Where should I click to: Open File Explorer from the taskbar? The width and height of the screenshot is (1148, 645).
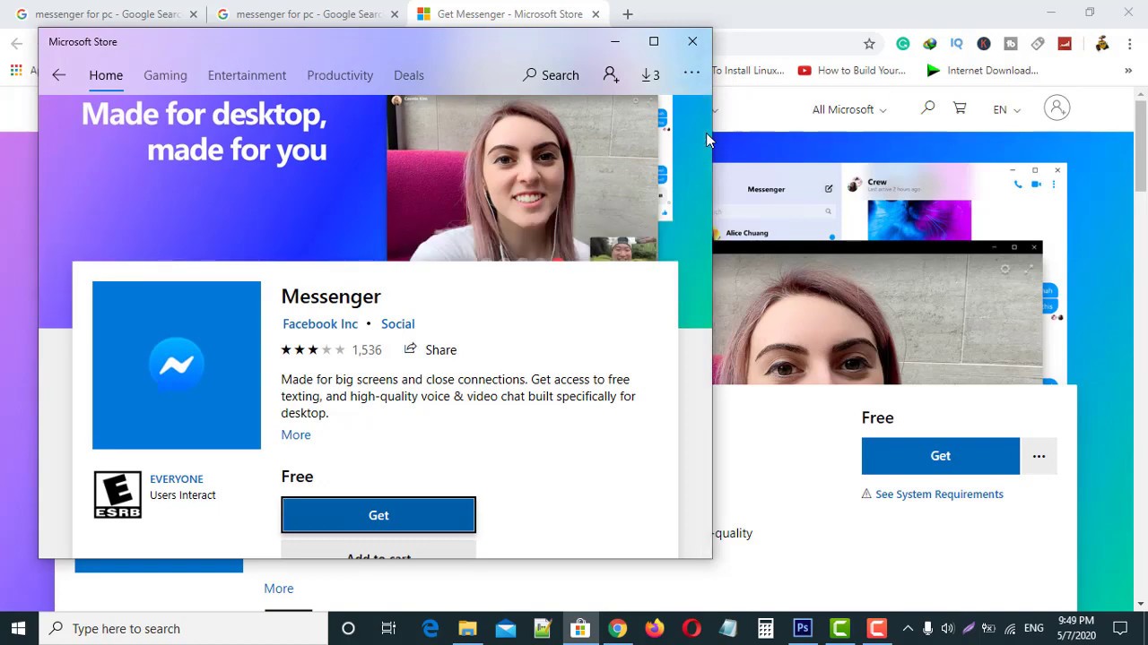(467, 629)
